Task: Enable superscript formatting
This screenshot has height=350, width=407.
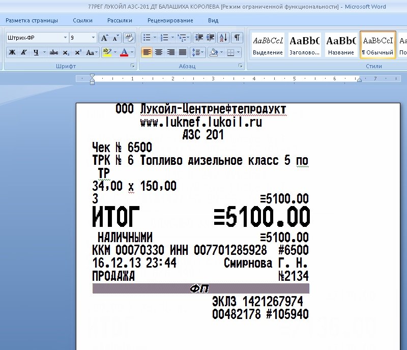Action: pyautogui.click(x=79, y=52)
